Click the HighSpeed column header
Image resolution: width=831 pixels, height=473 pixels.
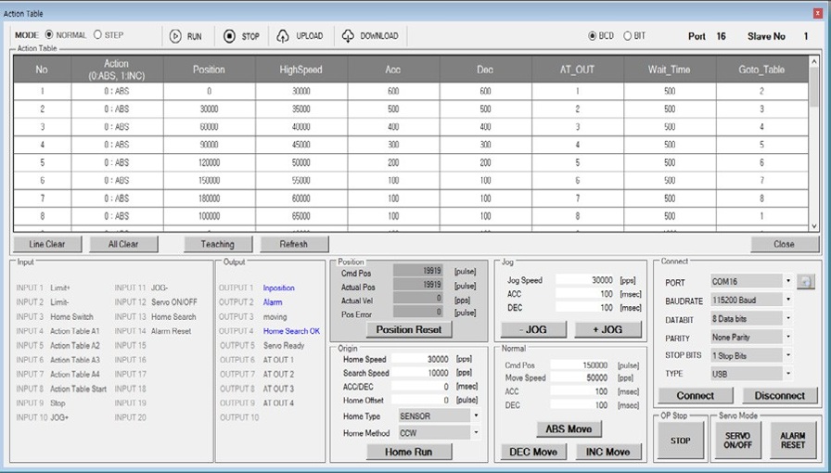click(x=301, y=70)
